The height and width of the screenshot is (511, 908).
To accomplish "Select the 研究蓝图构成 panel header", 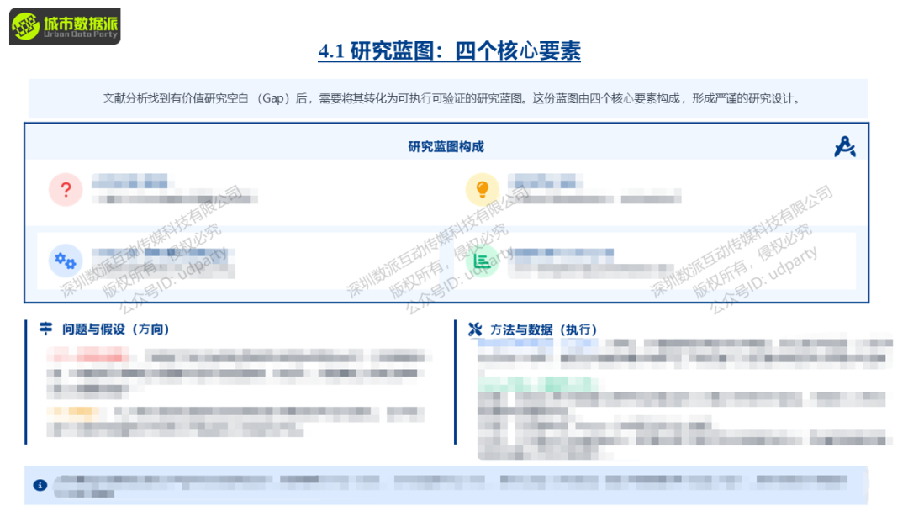I will (x=446, y=147).
